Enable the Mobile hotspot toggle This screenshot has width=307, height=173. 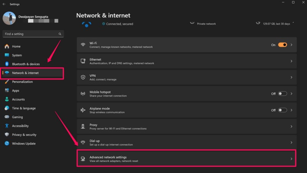(x=282, y=93)
